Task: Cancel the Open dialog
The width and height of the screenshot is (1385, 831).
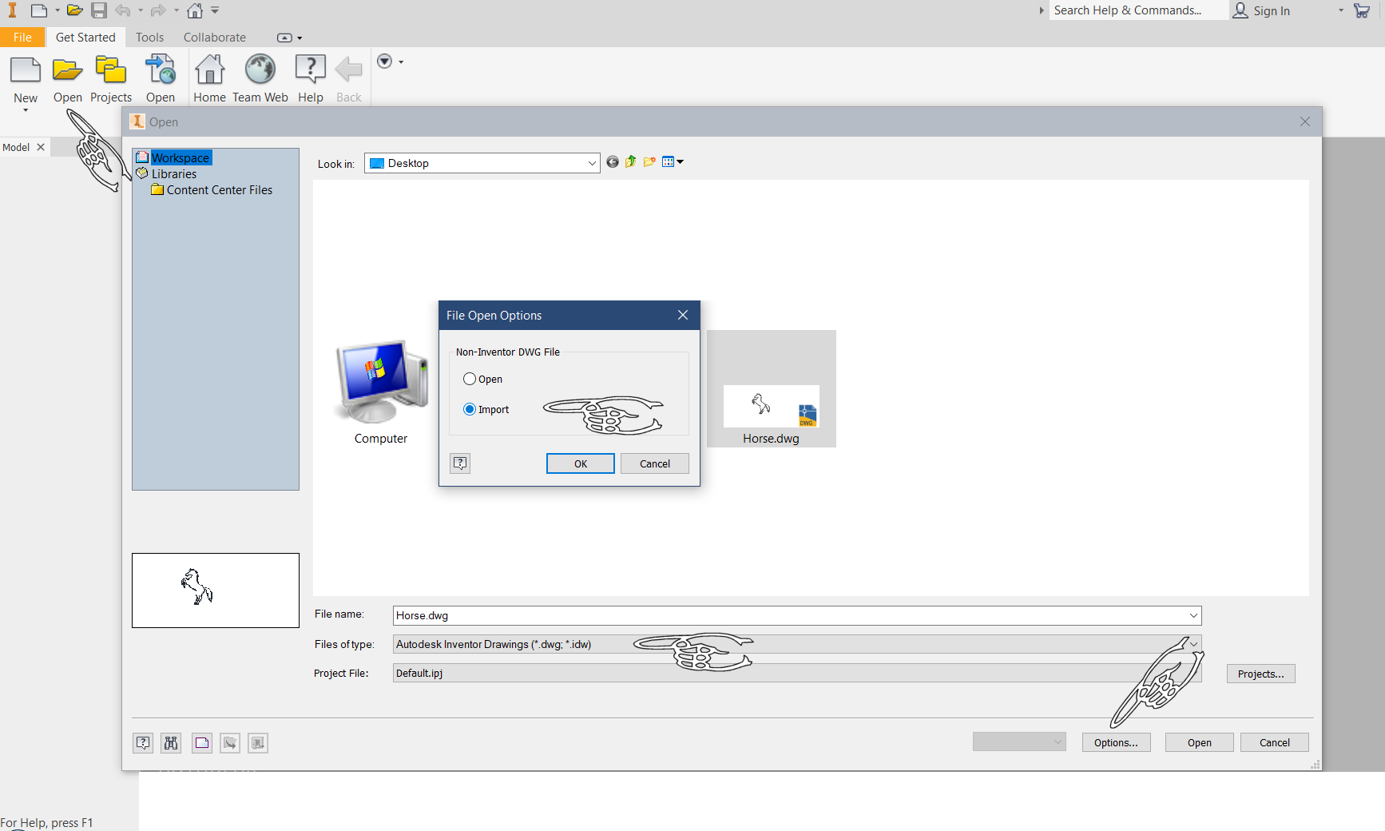Action: (x=1275, y=743)
